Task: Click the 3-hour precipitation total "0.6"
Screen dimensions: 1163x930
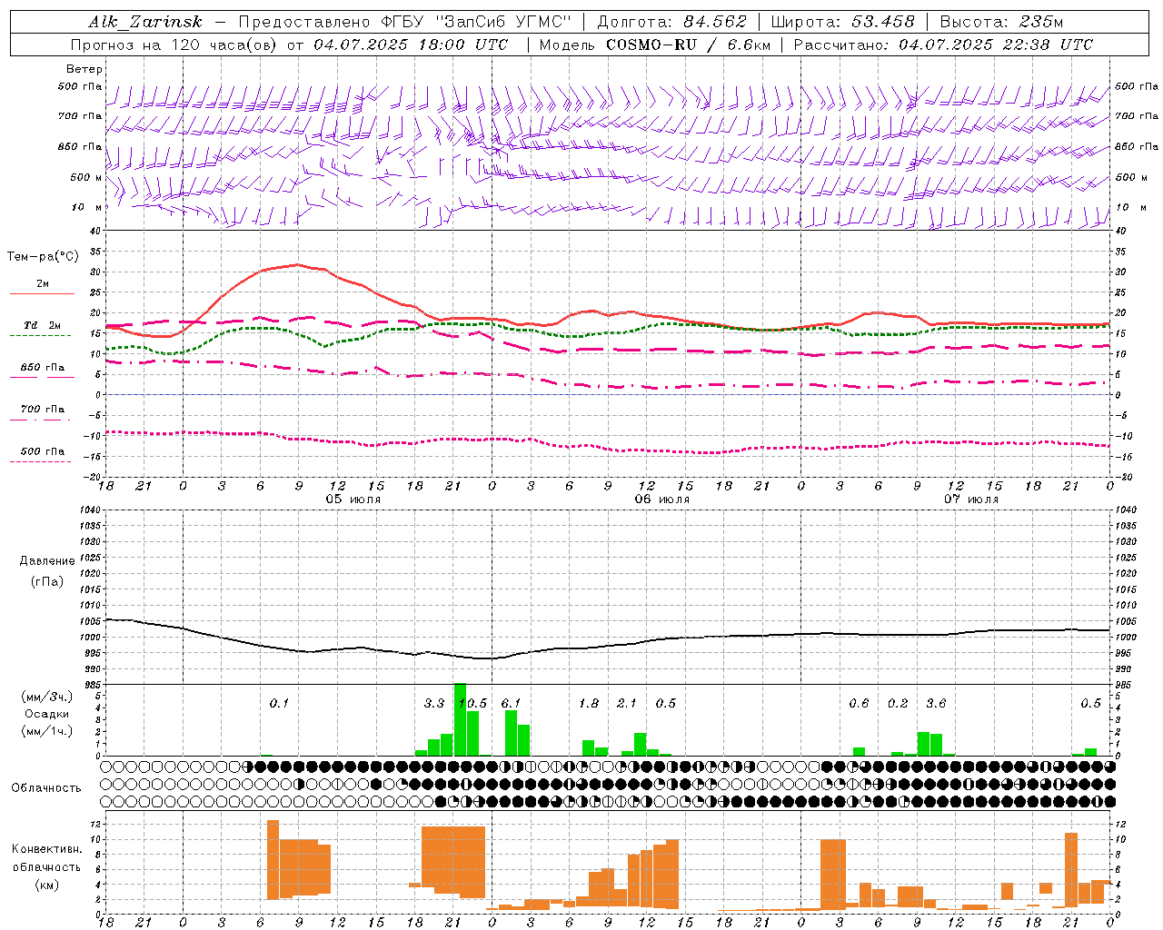Action: pos(859,703)
